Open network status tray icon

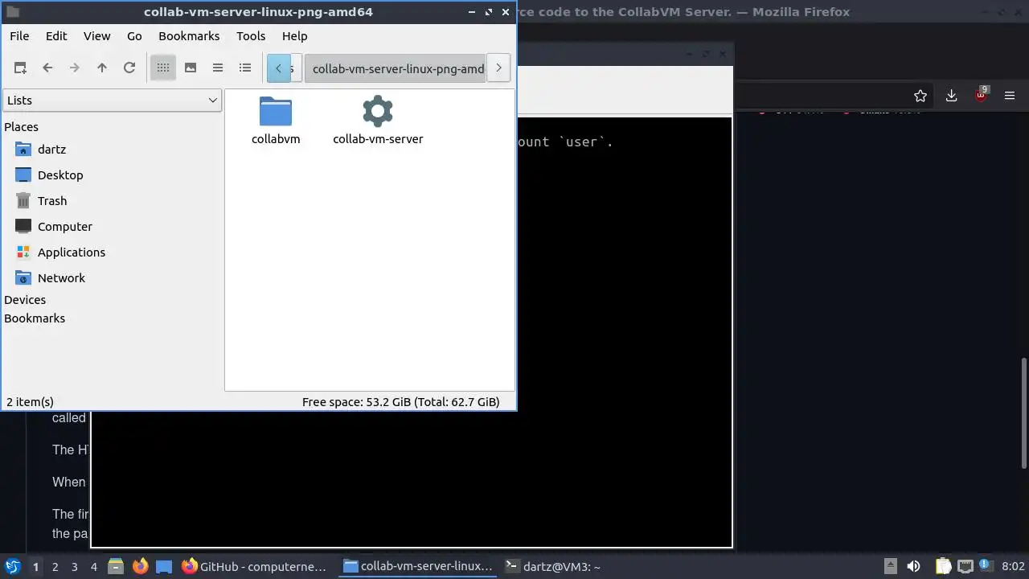(965, 566)
